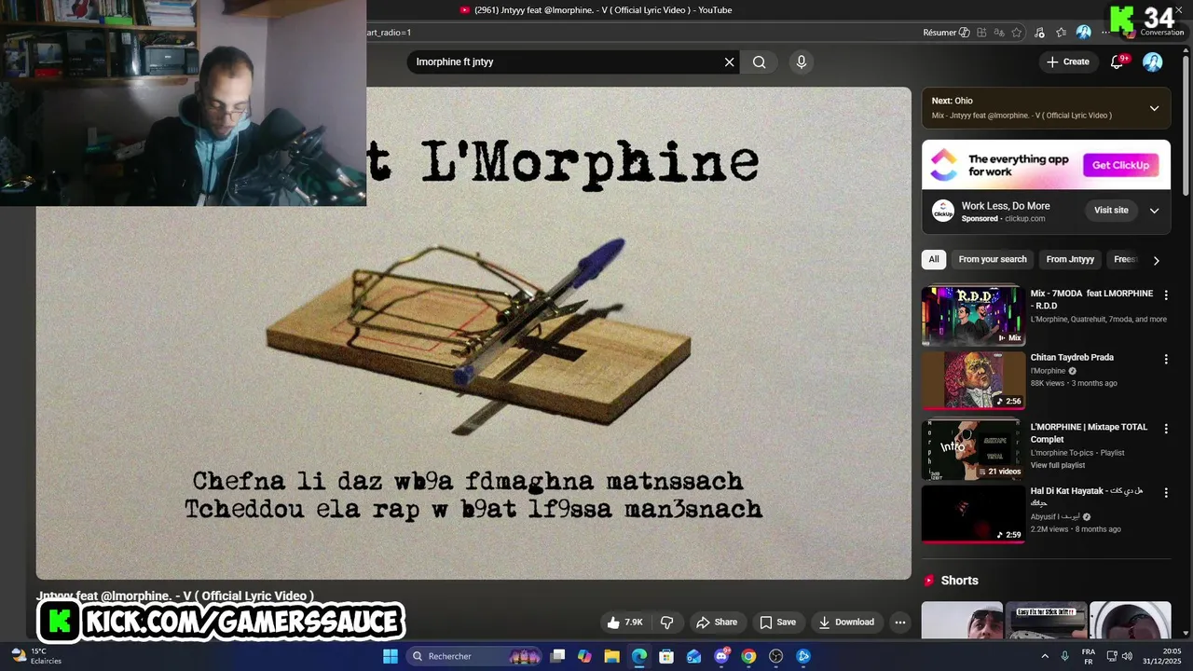Click Résumer Copilot summarize button
The image size is (1193, 671).
946,33
